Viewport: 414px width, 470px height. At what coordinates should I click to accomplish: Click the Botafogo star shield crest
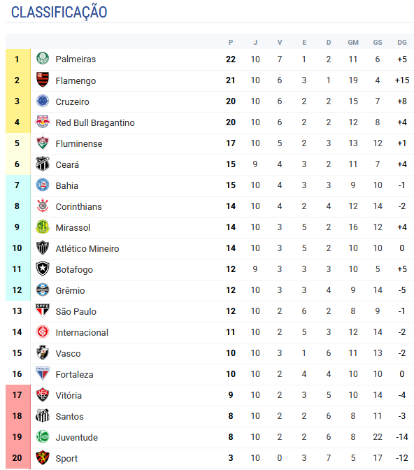(43, 269)
